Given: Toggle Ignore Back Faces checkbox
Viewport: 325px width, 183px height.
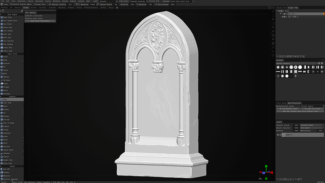Looking at the screenshot, I should (x=26, y=18).
